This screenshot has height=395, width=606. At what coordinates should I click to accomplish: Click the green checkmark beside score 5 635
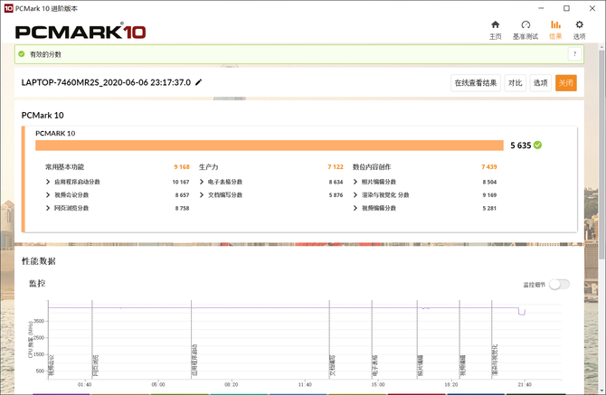coord(538,145)
